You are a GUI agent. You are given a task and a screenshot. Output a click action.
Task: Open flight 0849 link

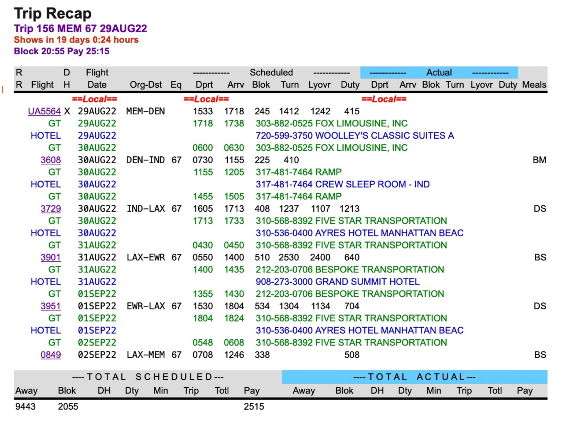click(x=51, y=355)
